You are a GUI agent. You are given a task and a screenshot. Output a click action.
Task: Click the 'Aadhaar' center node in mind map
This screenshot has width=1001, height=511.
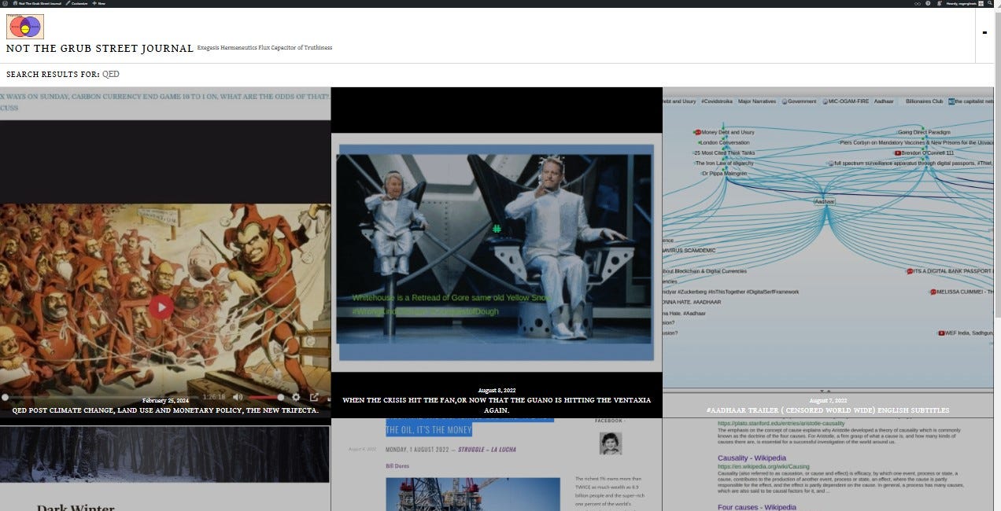825,201
